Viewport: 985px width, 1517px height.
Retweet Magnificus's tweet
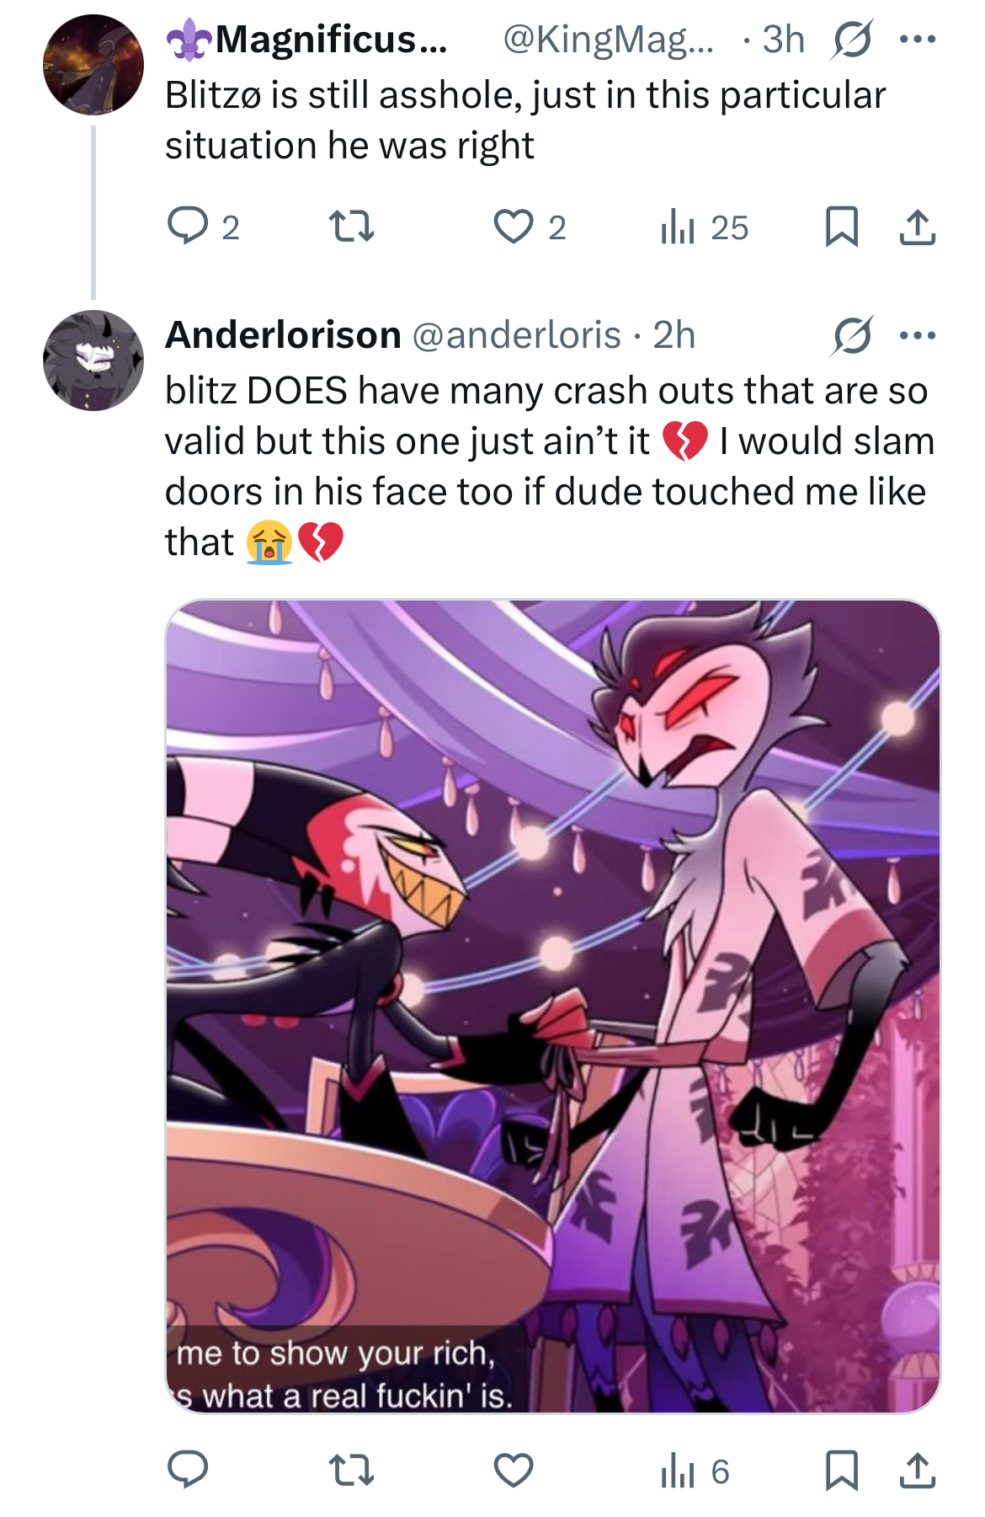click(350, 227)
